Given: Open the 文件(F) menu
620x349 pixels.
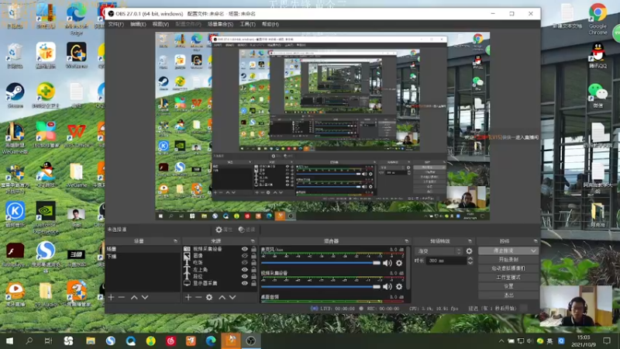Looking at the screenshot, I should tap(116, 24).
